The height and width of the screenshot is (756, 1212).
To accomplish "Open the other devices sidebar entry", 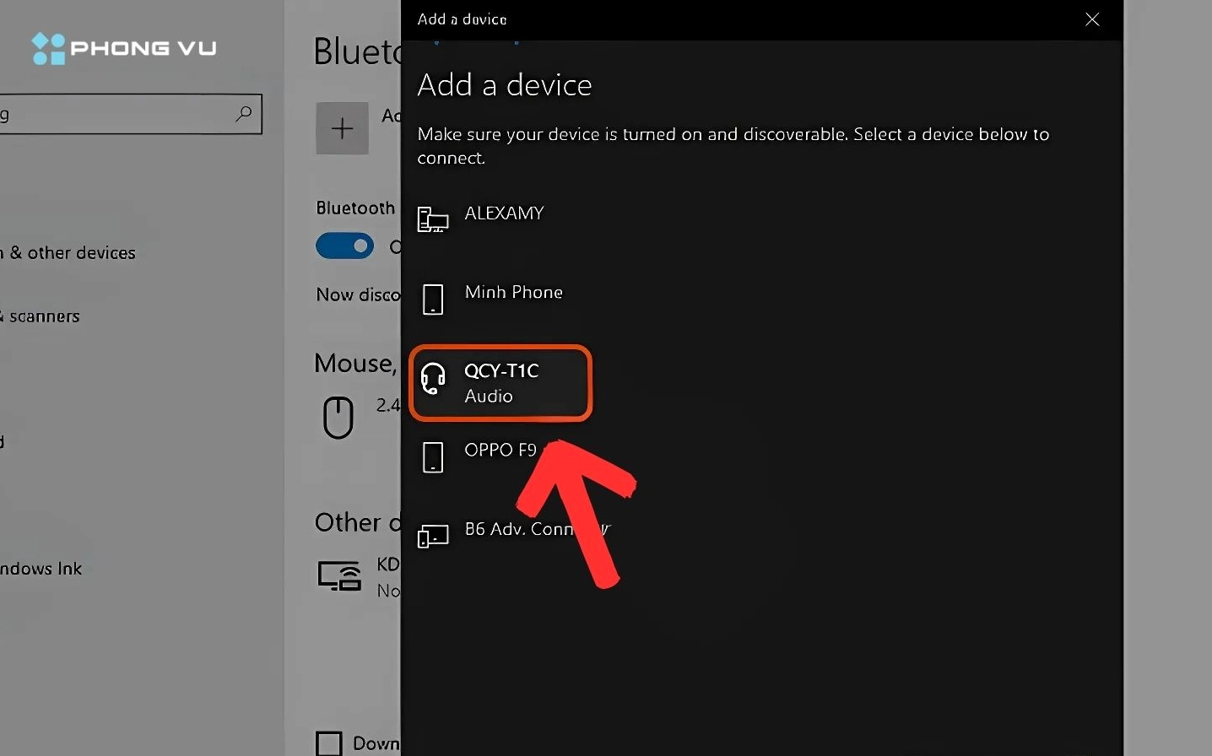I will coord(68,252).
